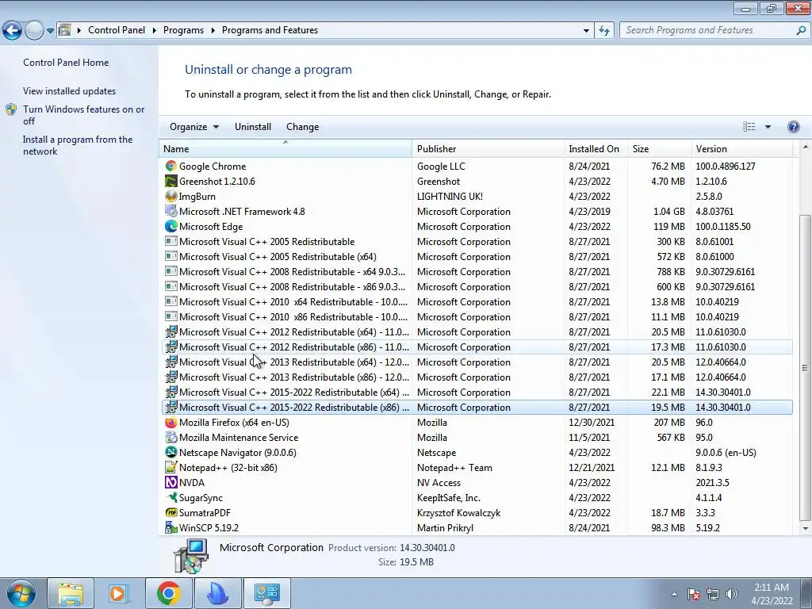The width and height of the screenshot is (812, 609).
Task: Click the Uninstall toolbar button
Action: (x=253, y=127)
